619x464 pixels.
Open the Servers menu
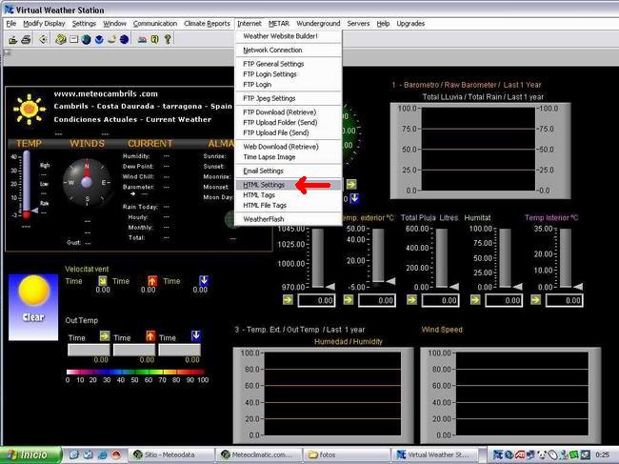(358, 24)
